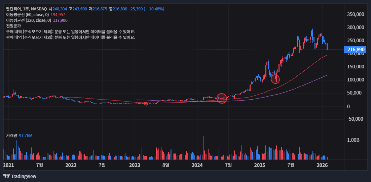Select the 이동평균선 (120, close, 0) legend
This screenshot has height=182, width=371.
(29, 20)
